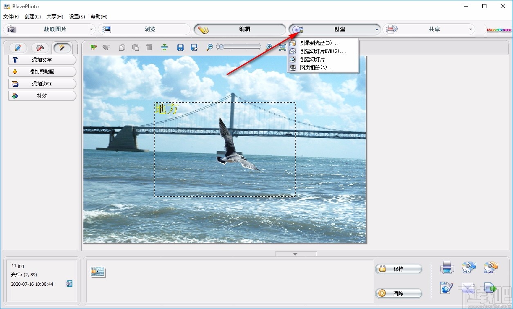
Task: Switch to the wand tool tab
Action: [62, 47]
